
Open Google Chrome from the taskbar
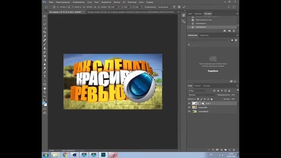point(65,155)
